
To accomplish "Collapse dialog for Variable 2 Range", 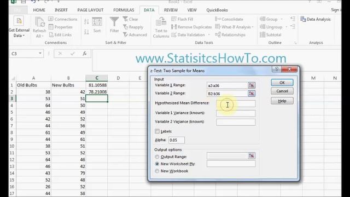I will [252, 94].
